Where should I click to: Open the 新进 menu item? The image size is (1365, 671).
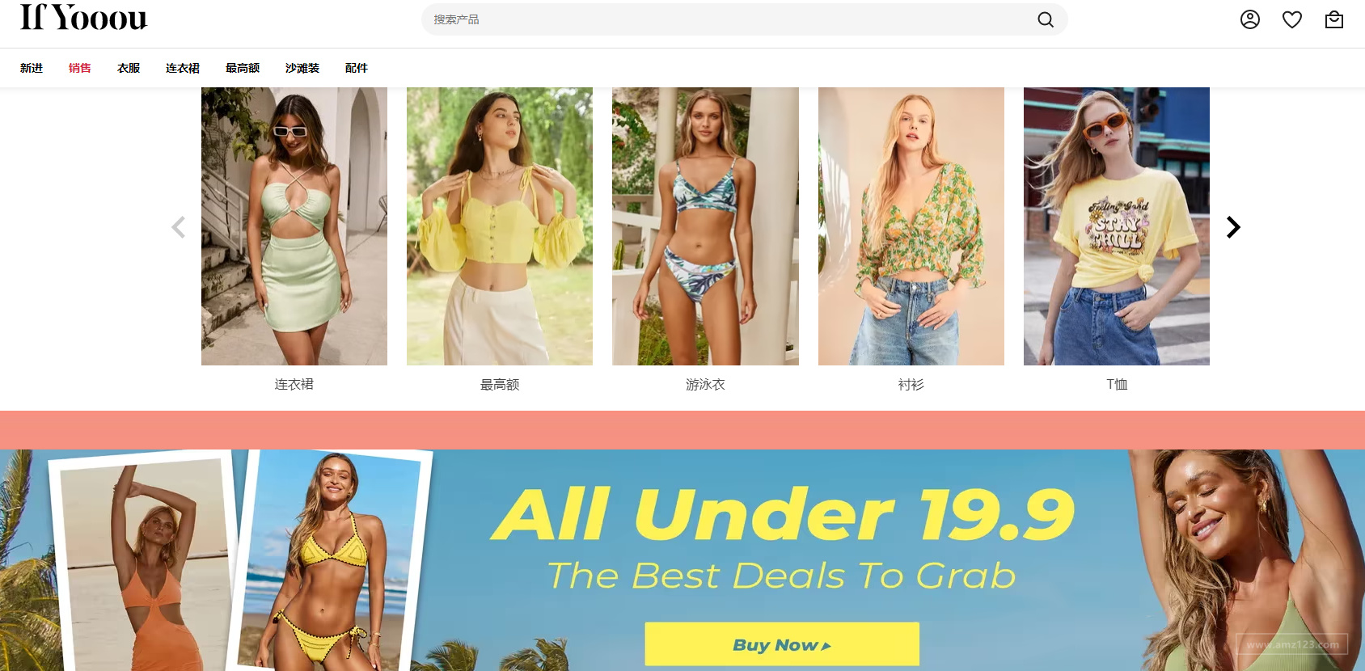32,68
